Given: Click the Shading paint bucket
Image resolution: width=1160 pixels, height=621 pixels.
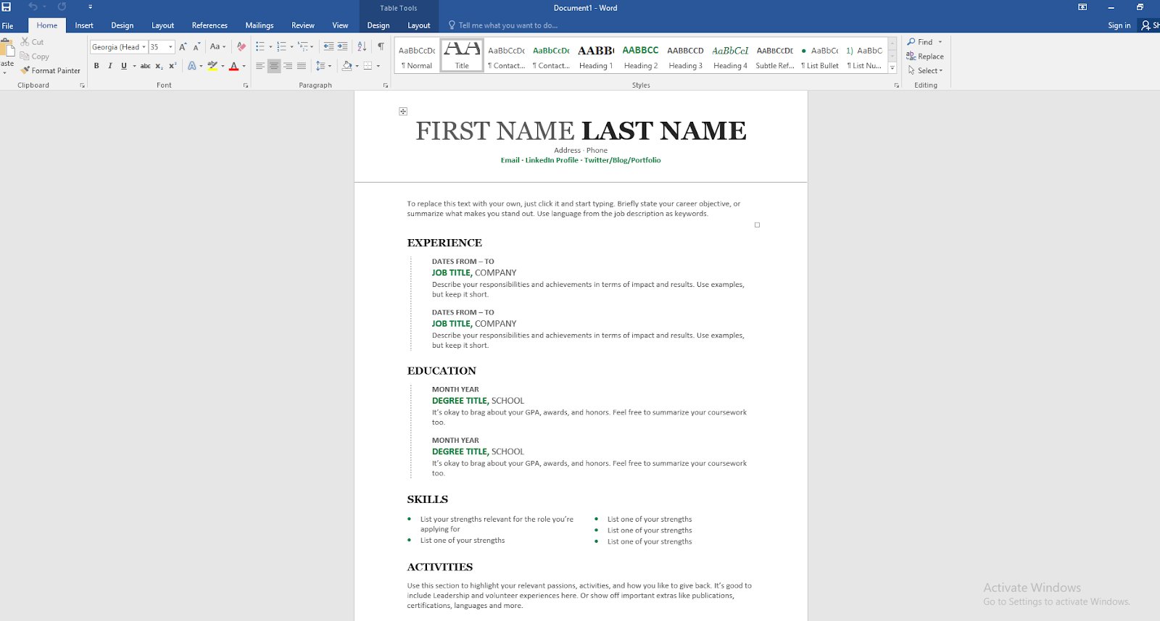Looking at the screenshot, I should point(347,66).
